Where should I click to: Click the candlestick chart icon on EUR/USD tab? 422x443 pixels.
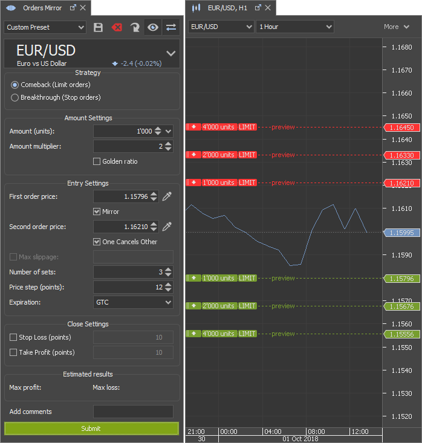[196, 8]
